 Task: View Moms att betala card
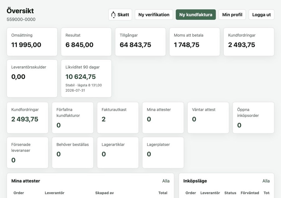194,42
